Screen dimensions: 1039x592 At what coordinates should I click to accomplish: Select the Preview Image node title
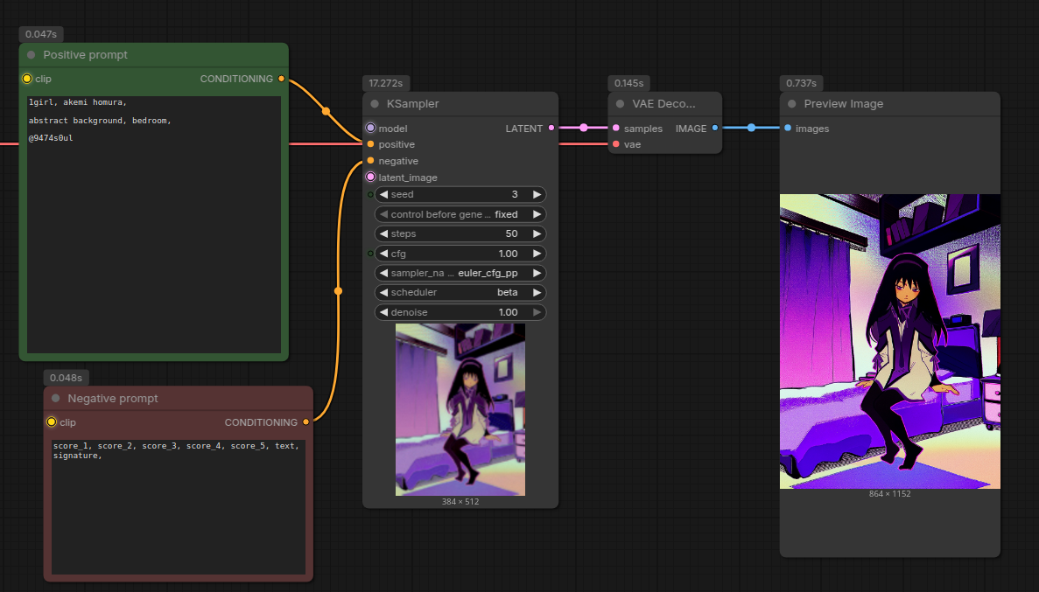coord(844,104)
